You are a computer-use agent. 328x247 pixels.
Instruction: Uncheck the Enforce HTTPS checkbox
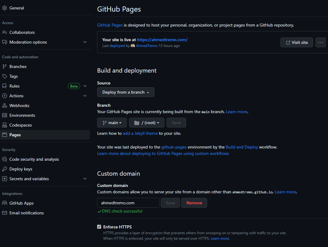99,227
